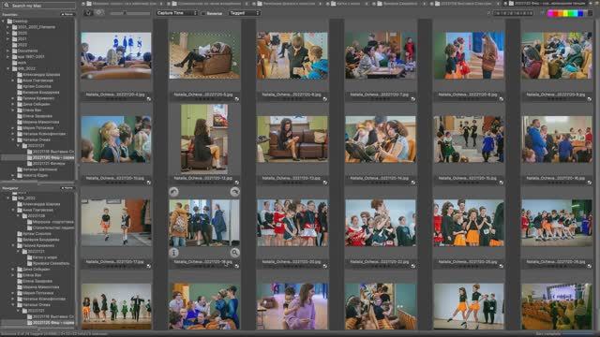Adjust the thumbnail size slider

click(130, 13)
